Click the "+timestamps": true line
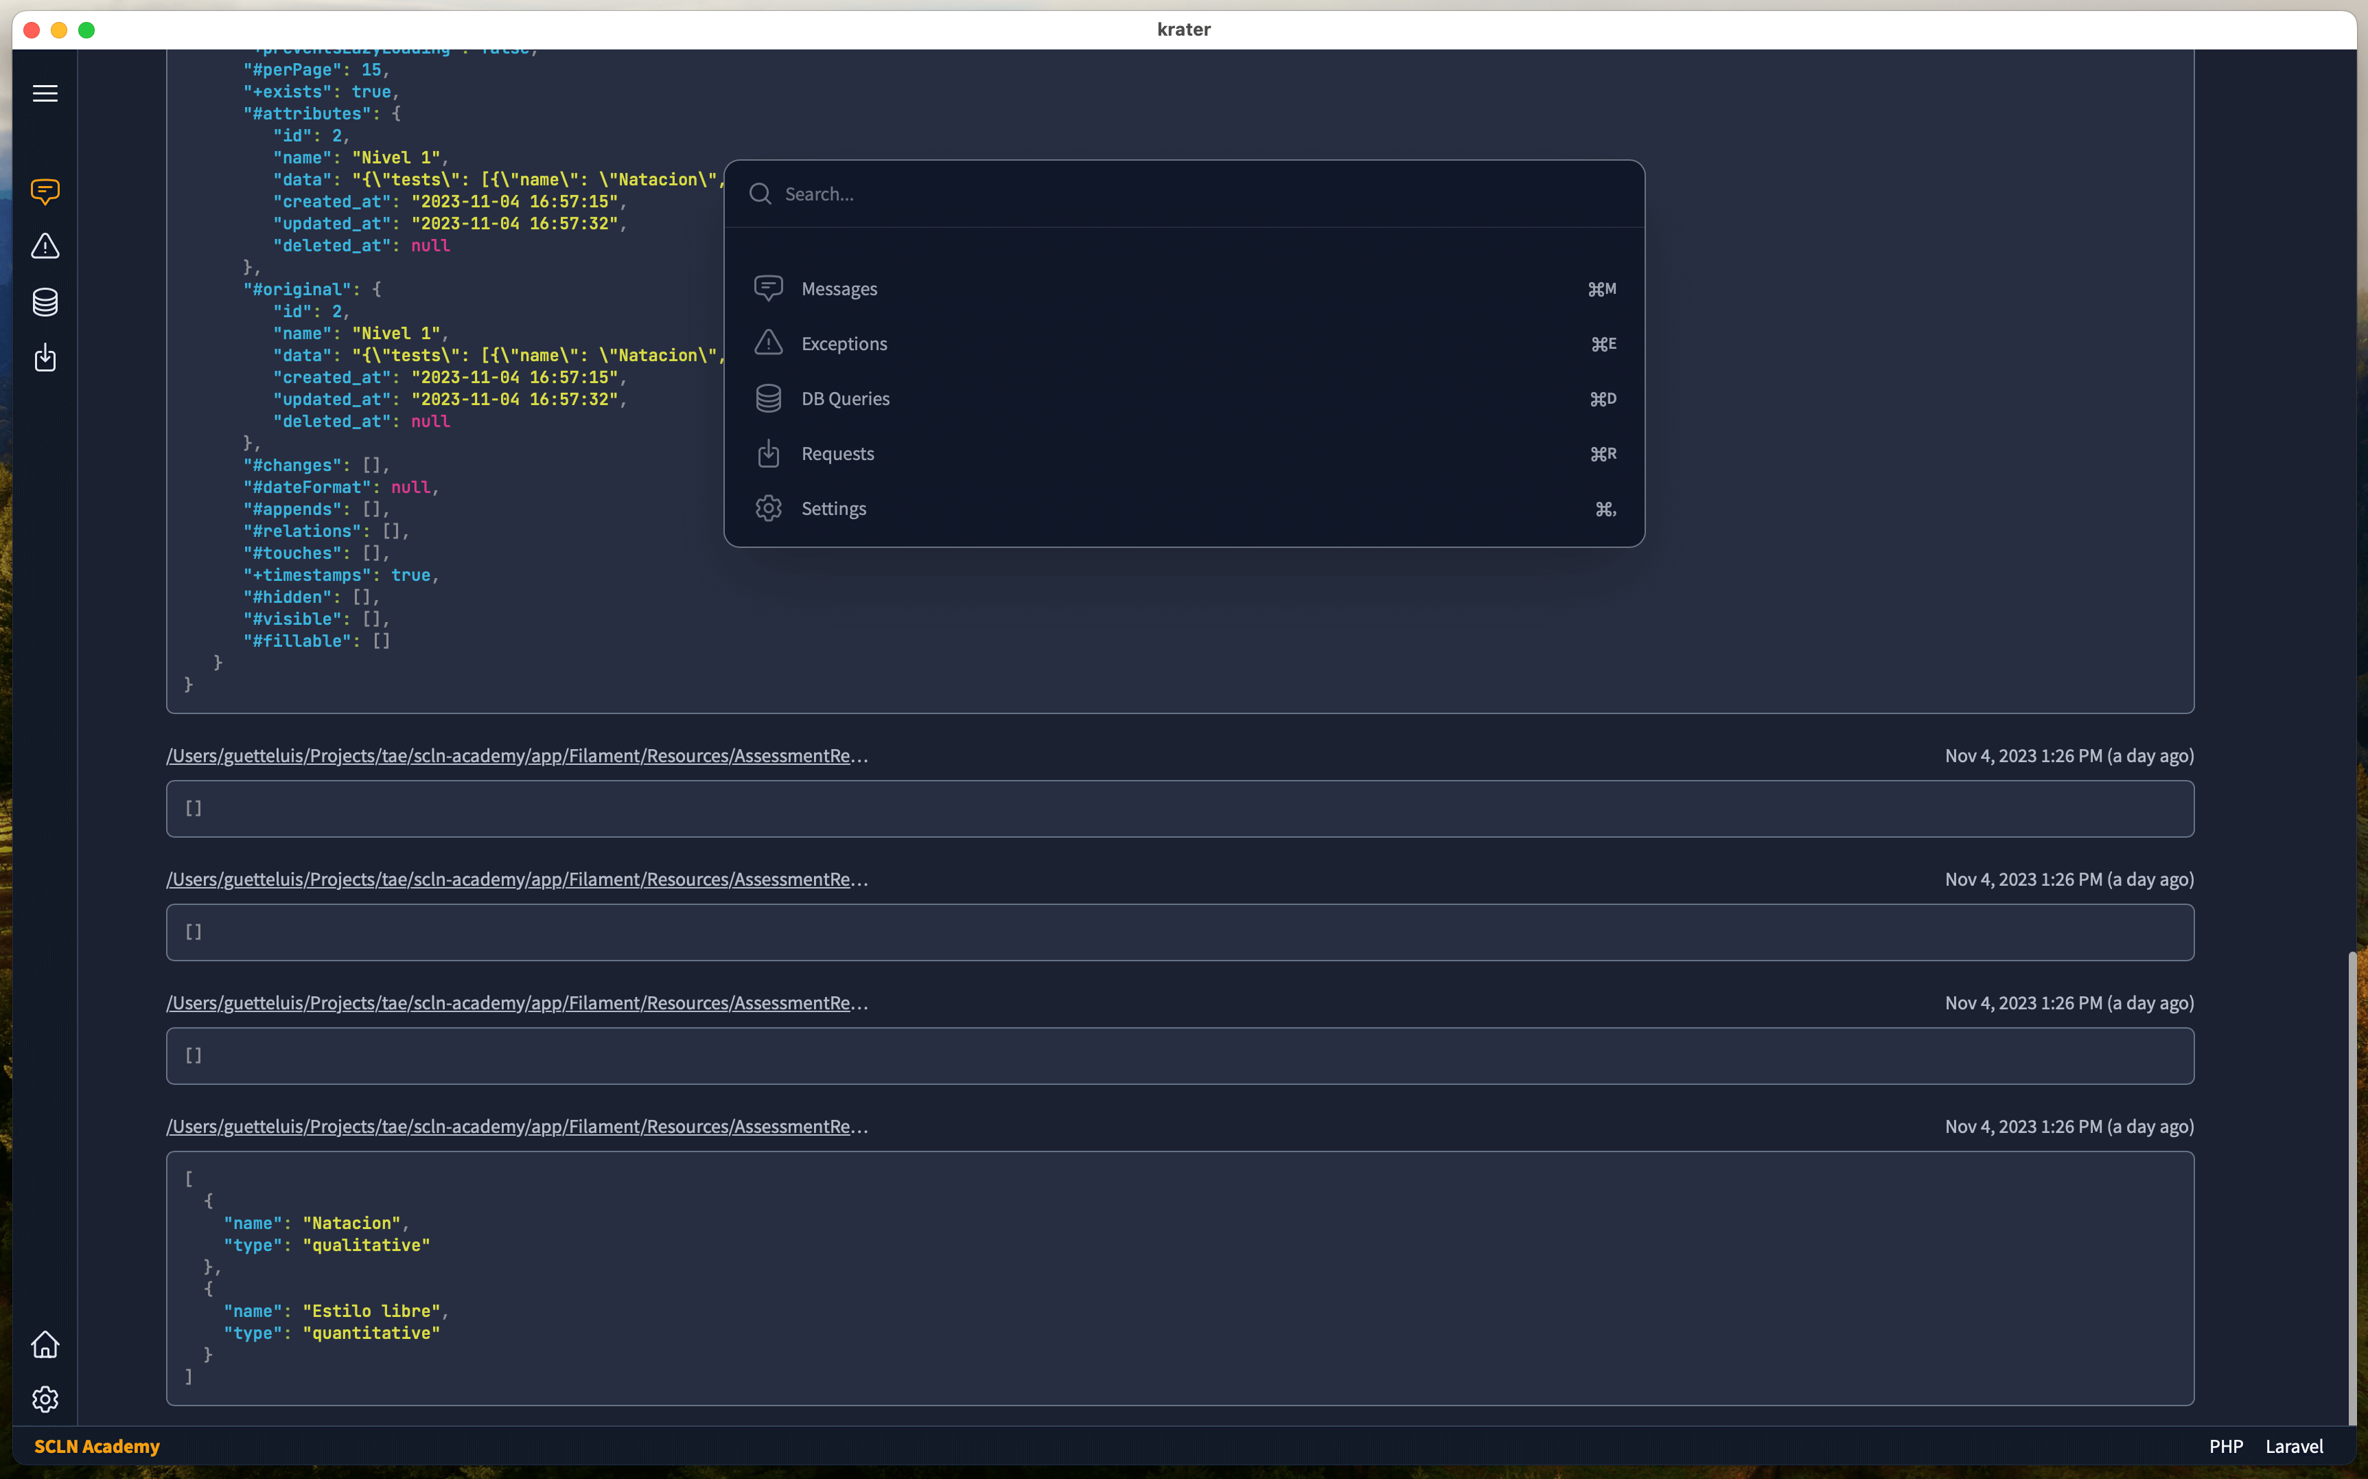 (340, 574)
